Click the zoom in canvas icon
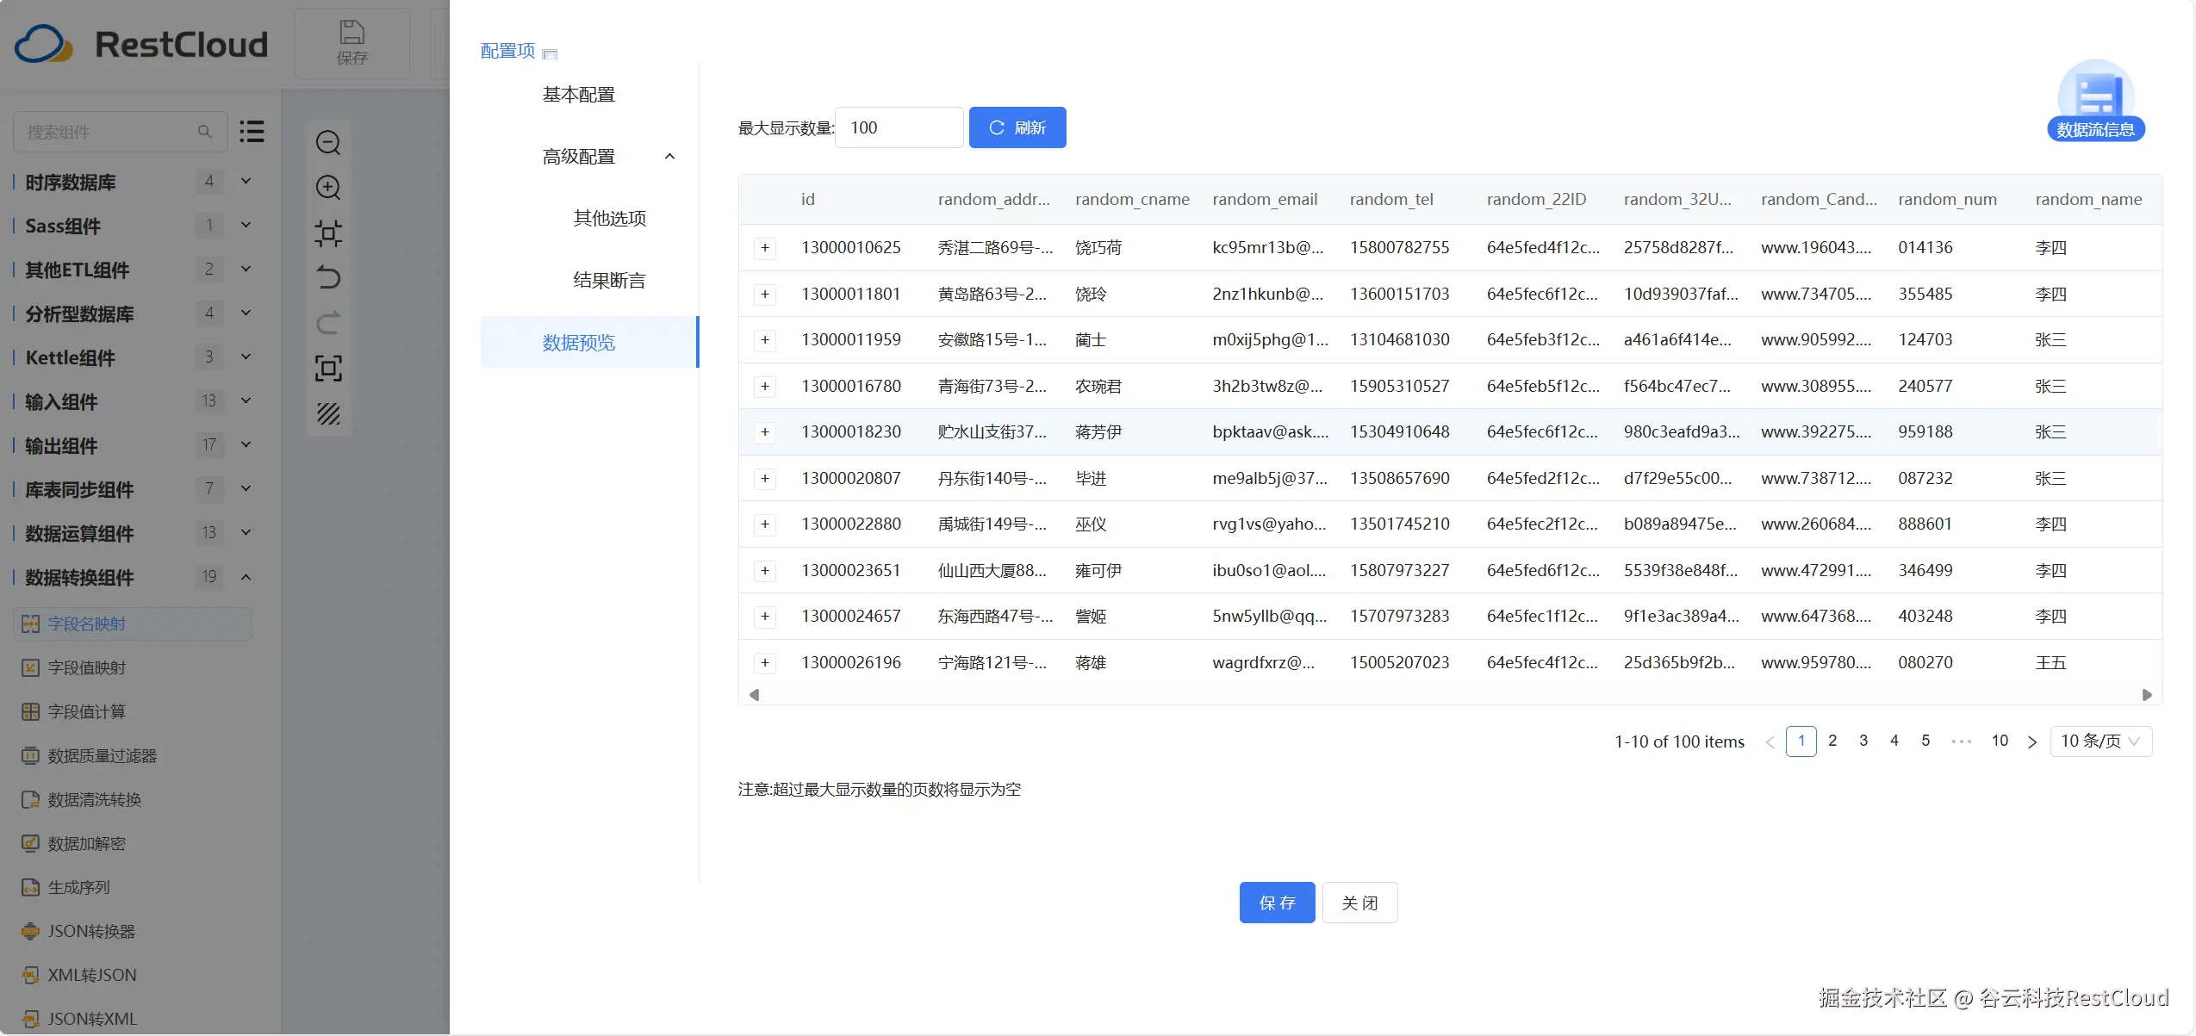2196x1036 pixels. point(328,188)
